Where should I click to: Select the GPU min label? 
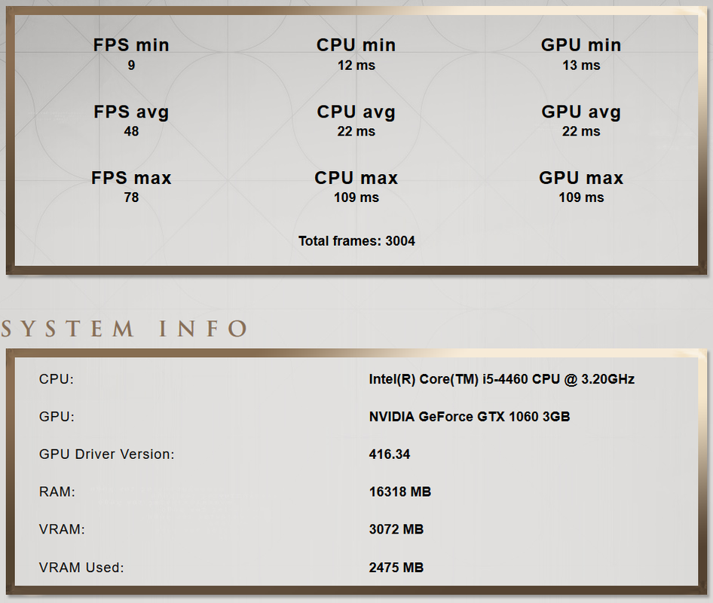pos(581,45)
